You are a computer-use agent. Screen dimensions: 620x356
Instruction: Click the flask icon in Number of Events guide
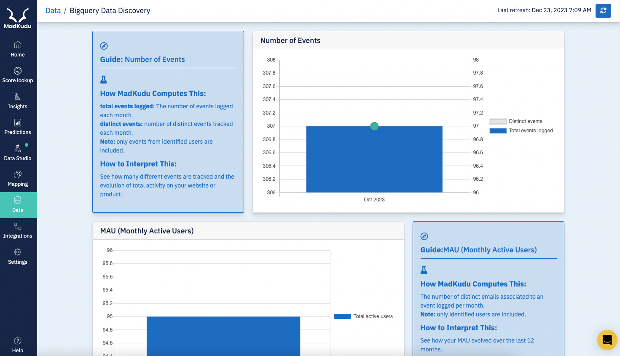(104, 79)
